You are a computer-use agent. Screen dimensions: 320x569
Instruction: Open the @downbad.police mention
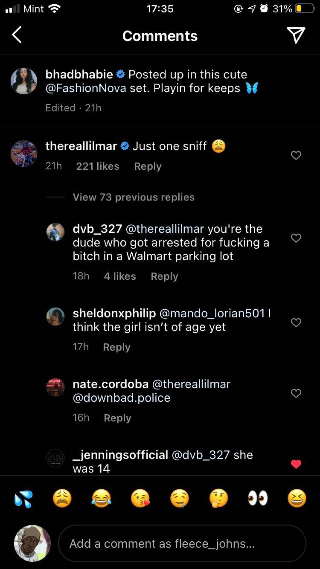(122, 398)
